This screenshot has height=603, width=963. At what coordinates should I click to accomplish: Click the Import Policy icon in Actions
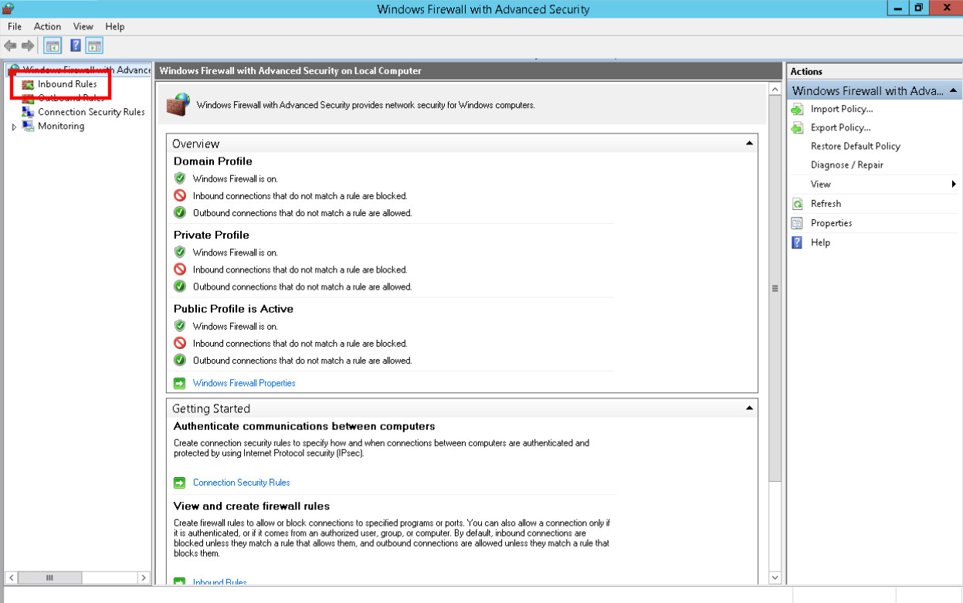pos(798,109)
